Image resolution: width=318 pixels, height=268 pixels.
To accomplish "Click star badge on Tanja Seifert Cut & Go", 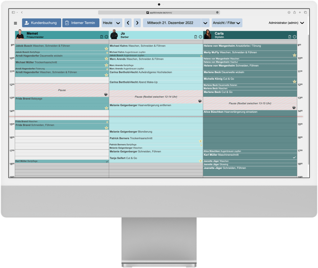I will coord(200,161).
